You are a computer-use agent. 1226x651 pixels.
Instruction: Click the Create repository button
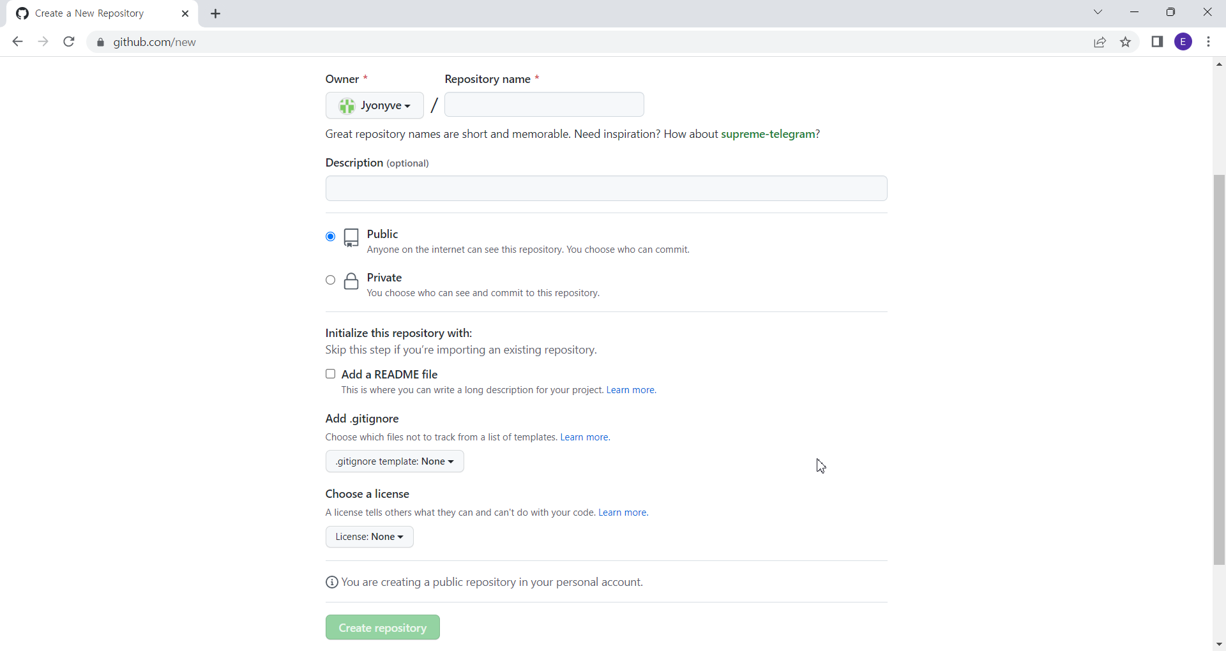click(382, 627)
